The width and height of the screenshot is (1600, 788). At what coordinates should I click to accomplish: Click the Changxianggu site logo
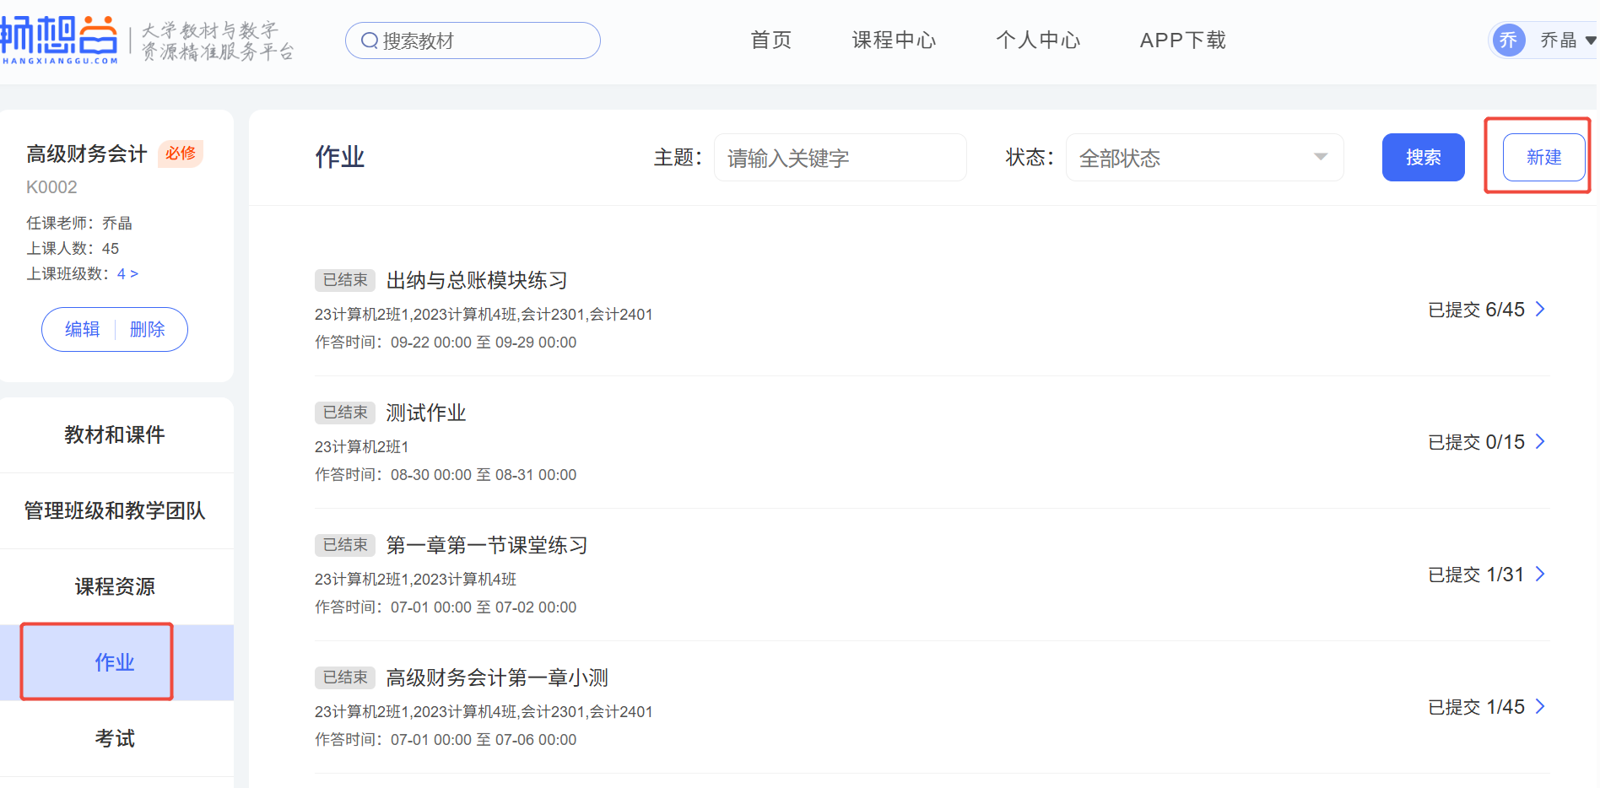click(x=59, y=39)
